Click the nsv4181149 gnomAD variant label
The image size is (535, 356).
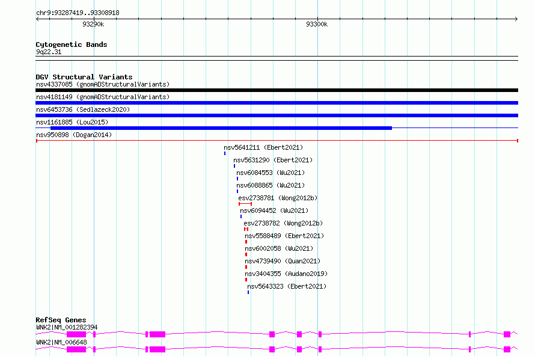click(103, 97)
